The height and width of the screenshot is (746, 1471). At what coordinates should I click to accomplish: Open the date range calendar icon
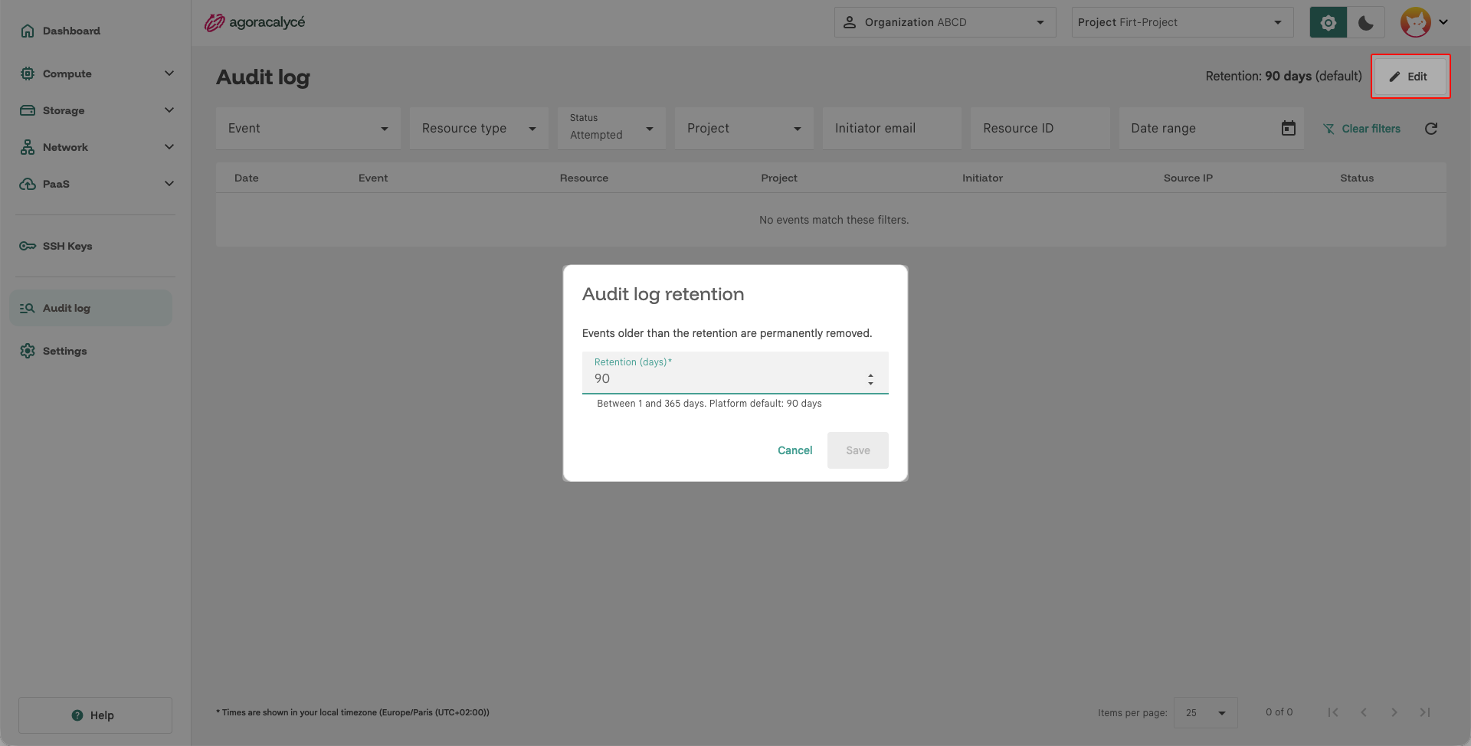coord(1289,128)
